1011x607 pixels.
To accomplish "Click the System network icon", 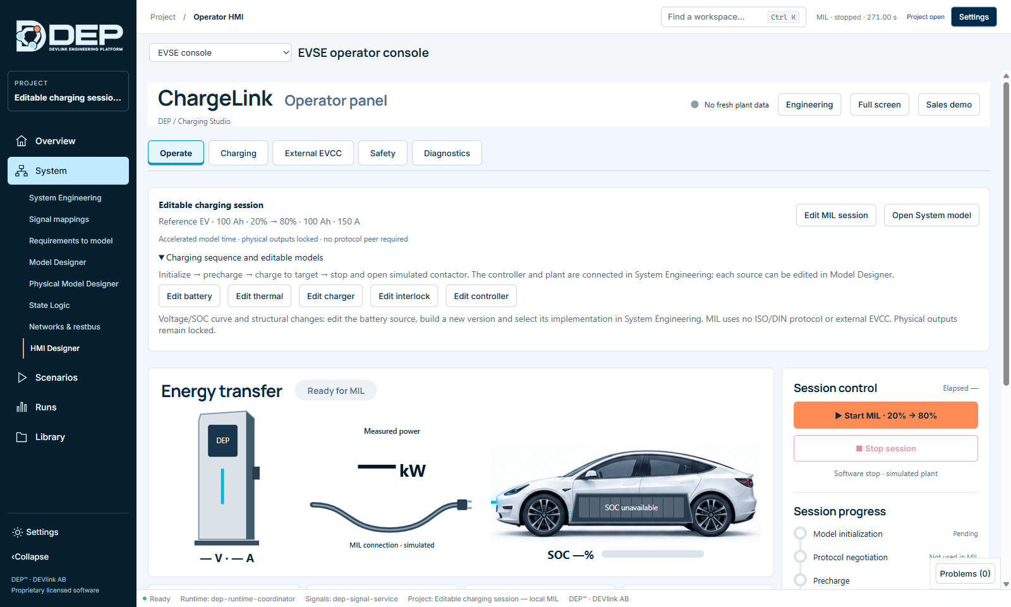I will pyautogui.click(x=21, y=171).
